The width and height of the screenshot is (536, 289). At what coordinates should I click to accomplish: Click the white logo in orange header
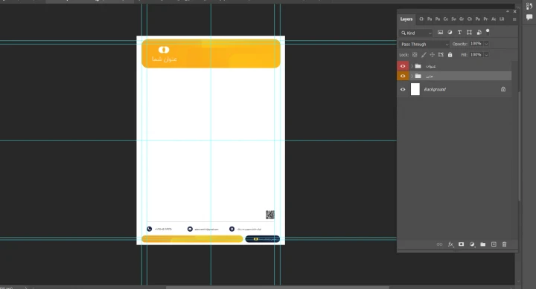coord(164,50)
